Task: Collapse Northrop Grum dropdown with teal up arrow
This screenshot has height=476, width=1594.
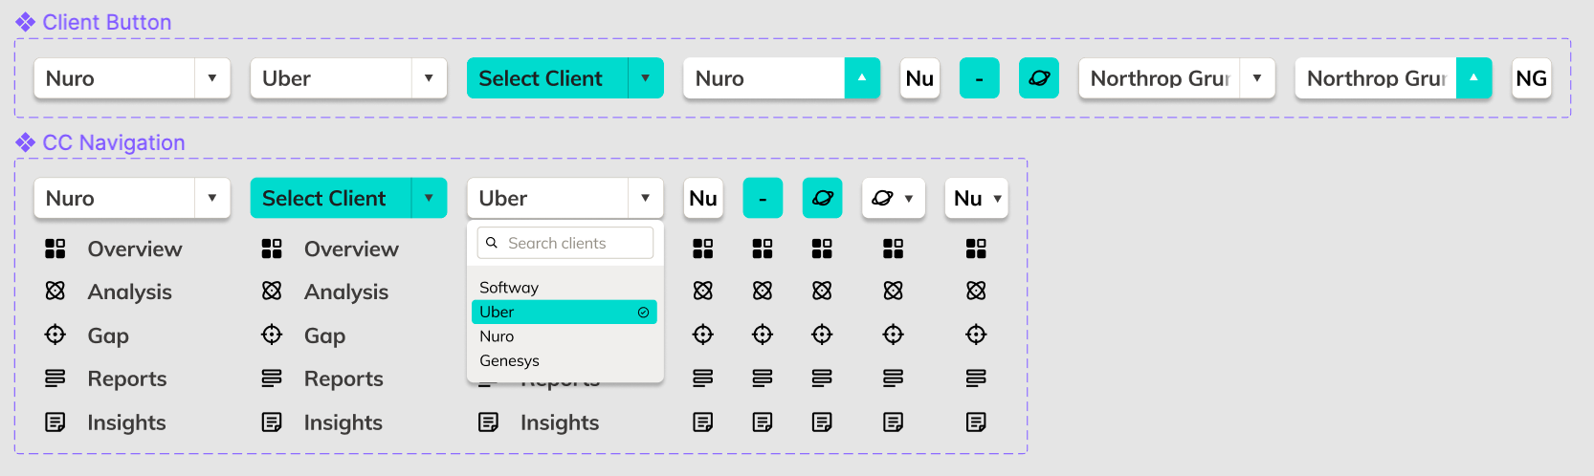Action: coord(1473,78)
